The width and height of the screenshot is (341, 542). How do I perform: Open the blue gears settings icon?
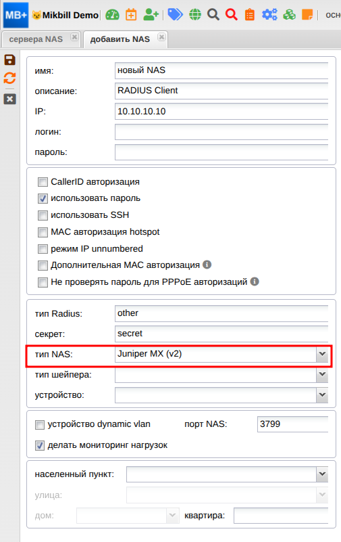[x=269, y=15]
